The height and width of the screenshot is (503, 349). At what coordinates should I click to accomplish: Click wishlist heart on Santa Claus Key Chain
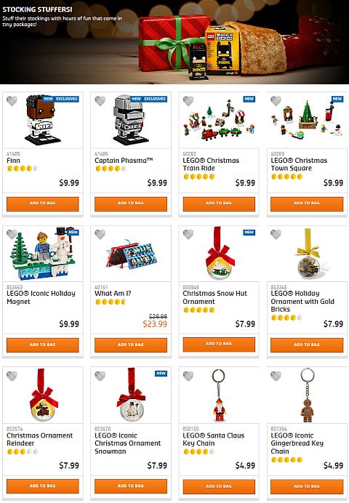(188, 376)
